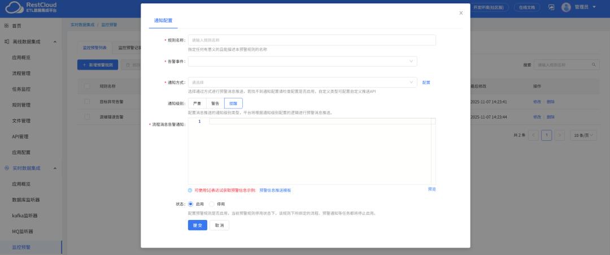Switch to the 监控预警列表 tab
The image size is (610, 255).
(x=95, y=47)
